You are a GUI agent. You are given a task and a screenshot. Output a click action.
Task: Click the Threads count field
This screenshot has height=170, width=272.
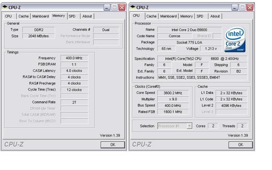click(242, 126)
